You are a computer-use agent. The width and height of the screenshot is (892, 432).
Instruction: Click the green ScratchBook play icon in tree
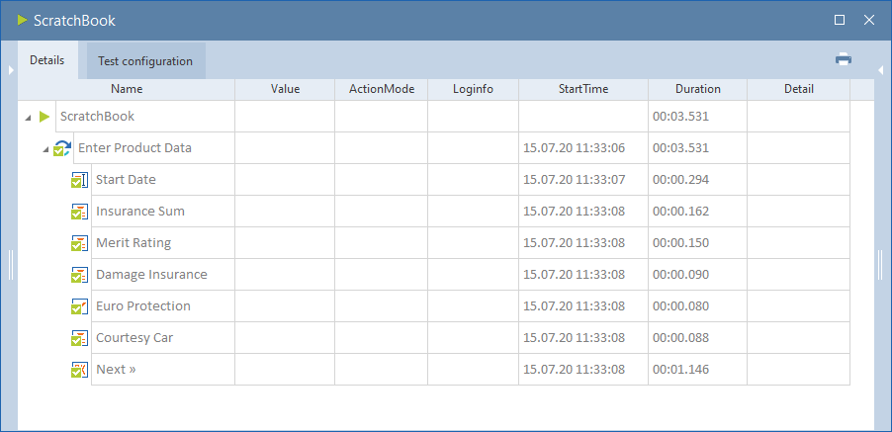44,117
